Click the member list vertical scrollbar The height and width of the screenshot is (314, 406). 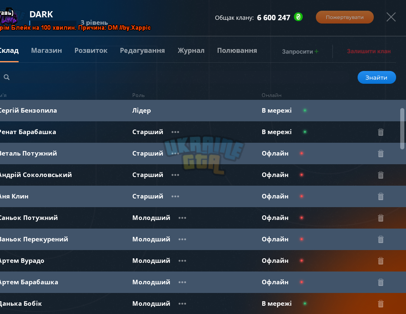(402, 129)
